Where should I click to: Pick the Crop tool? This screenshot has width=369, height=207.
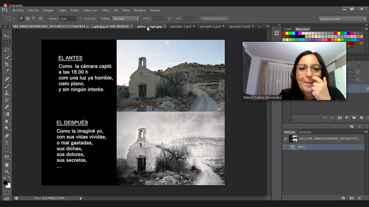click(x=7, y=64)
